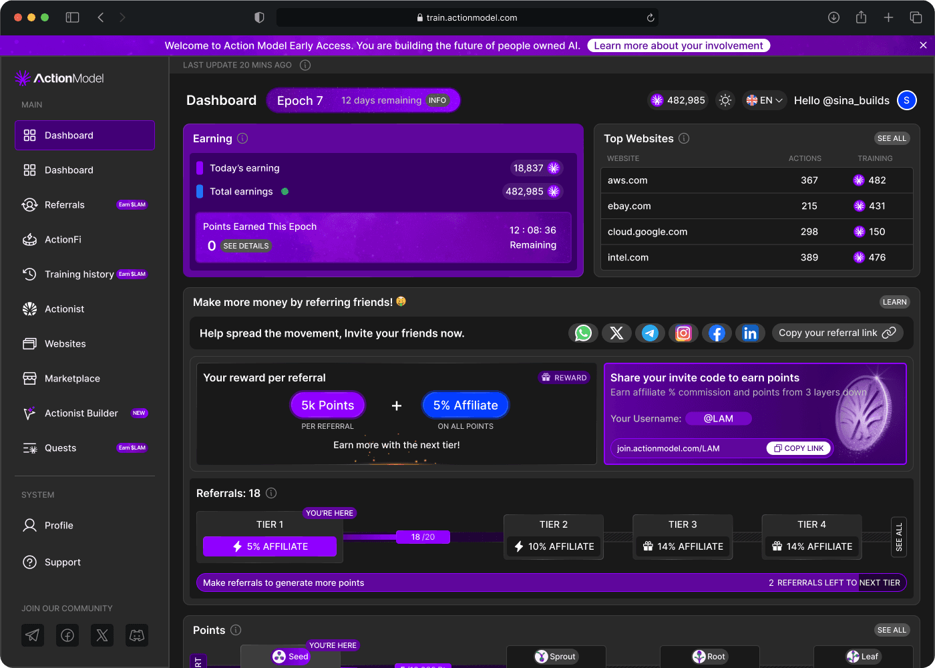Click the browser sidebar toggle icon
The width and height of the screenshot is (935, 668).
coord(72,17)
